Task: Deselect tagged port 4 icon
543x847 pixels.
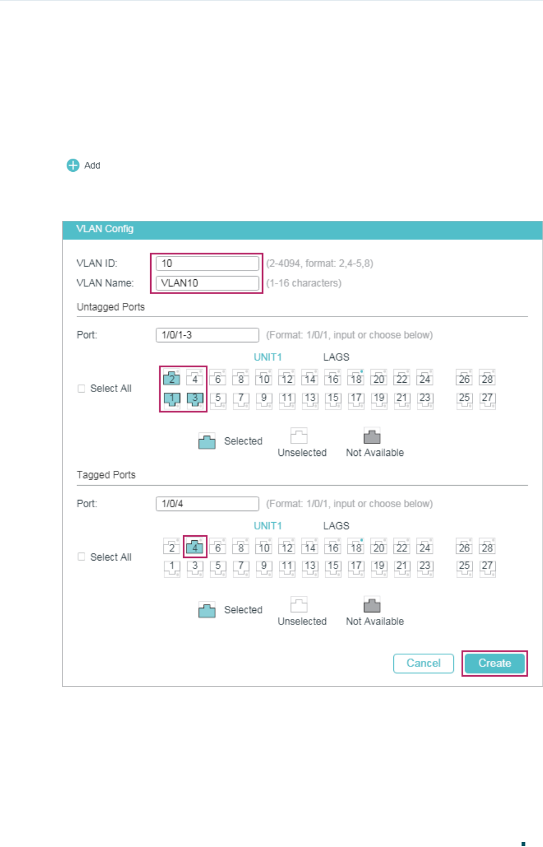Action: pos(195,547)
